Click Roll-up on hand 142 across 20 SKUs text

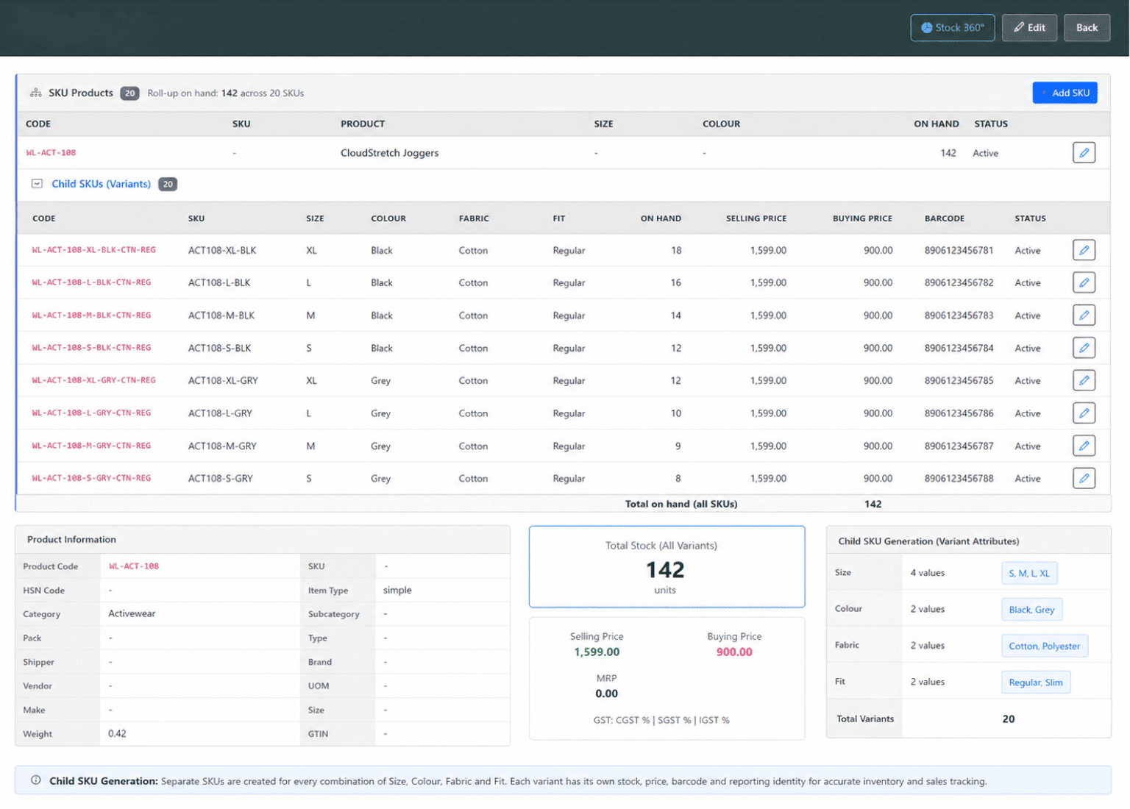point(225,93)
